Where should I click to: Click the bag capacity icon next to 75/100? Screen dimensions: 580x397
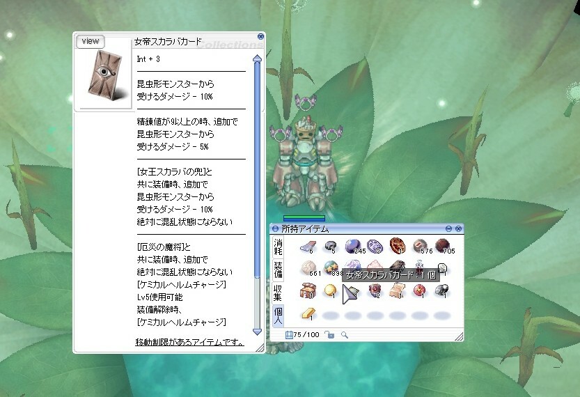[x=289, y=335]
